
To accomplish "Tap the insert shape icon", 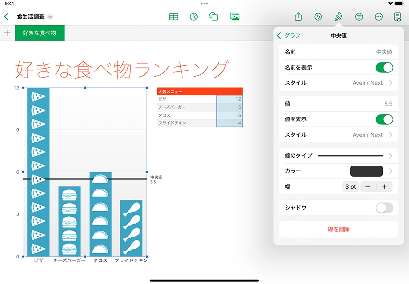I will click(214, 17).
